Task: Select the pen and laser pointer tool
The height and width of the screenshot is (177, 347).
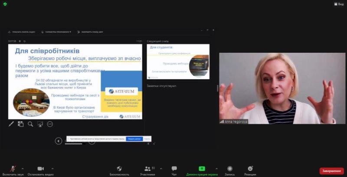Action: point(11,124)
